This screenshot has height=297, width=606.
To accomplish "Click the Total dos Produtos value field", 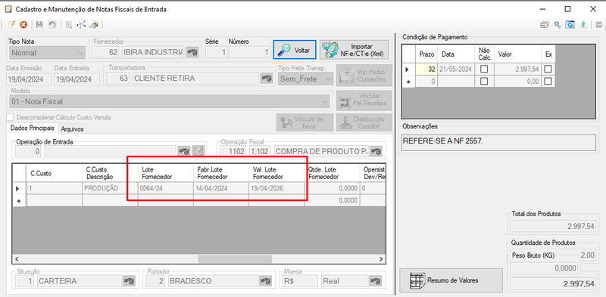I will [x=553, y=227].
